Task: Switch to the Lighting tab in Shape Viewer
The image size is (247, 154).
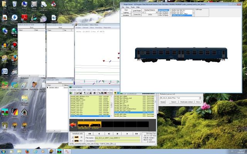Action: pos(126,12)
